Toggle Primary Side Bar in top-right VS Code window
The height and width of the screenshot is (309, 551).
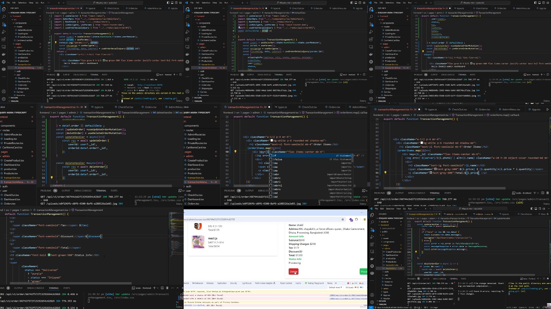click(x=536, y=2)
